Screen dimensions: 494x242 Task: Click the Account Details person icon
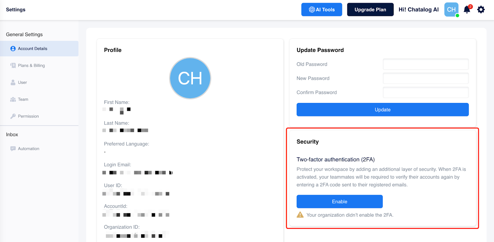[13, 49]
